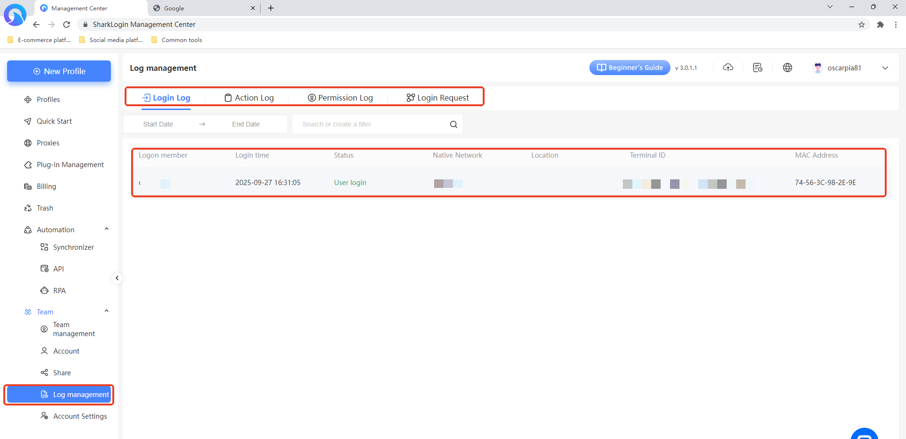Collapse the Team menu section
This screenshot has width=906, height=439.
(x=107, y=312)
